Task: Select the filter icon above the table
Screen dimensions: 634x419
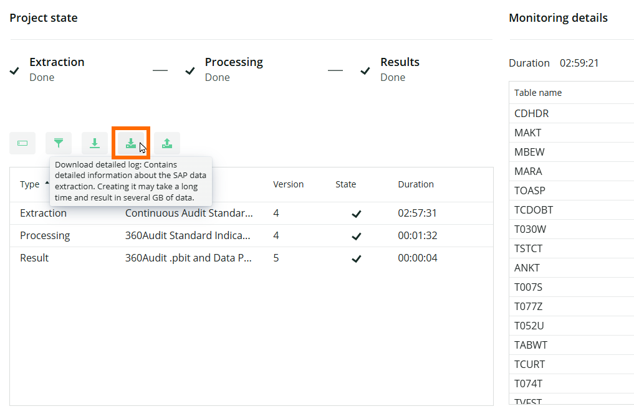Action: [x=59, y=143]
